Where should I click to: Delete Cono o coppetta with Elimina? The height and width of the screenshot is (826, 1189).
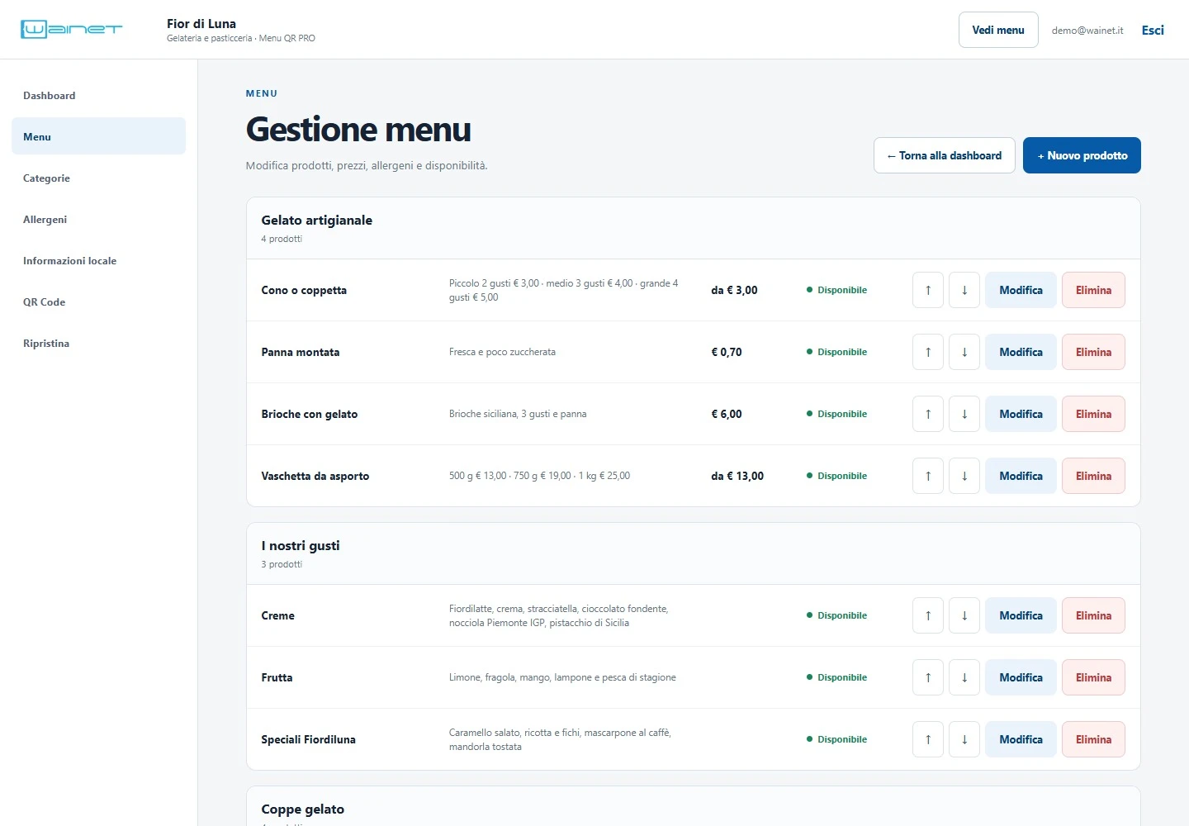1093,290
